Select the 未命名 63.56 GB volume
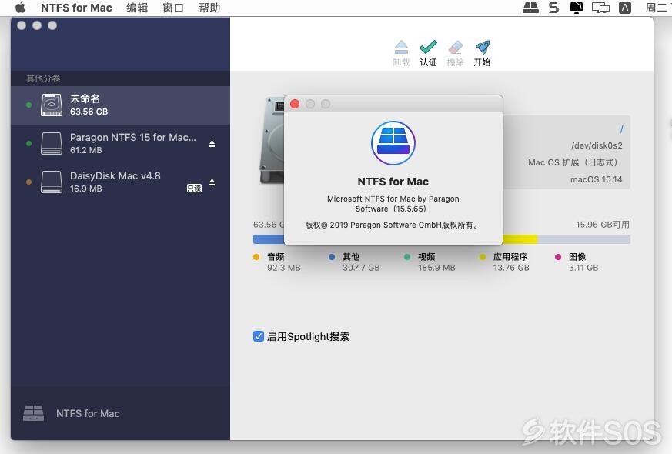The image size is (672, 454). [x=120, y=105]
